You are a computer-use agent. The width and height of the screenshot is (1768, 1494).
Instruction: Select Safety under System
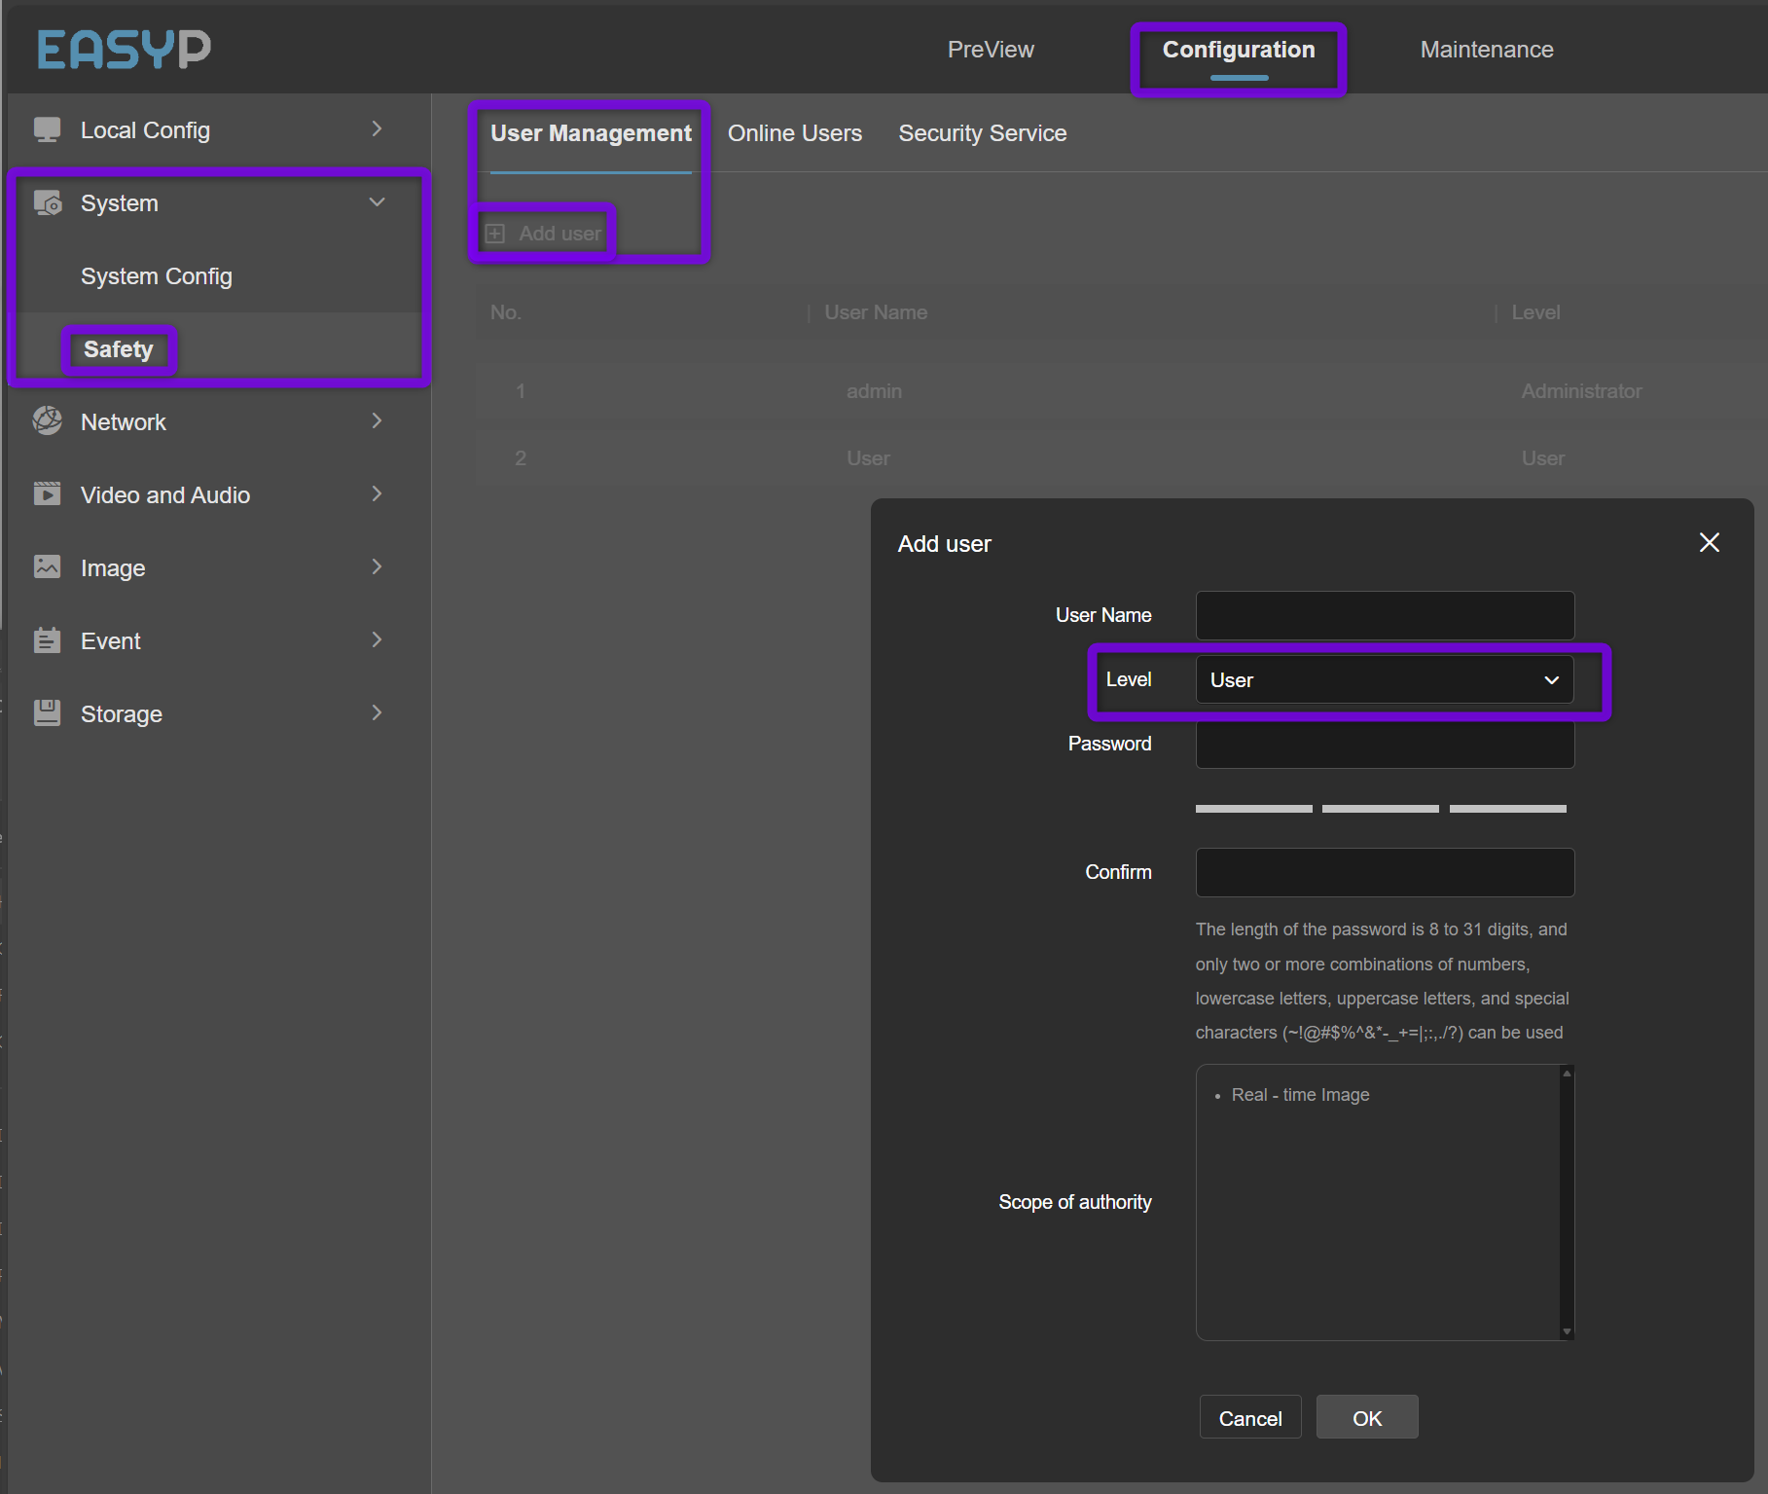119,349
